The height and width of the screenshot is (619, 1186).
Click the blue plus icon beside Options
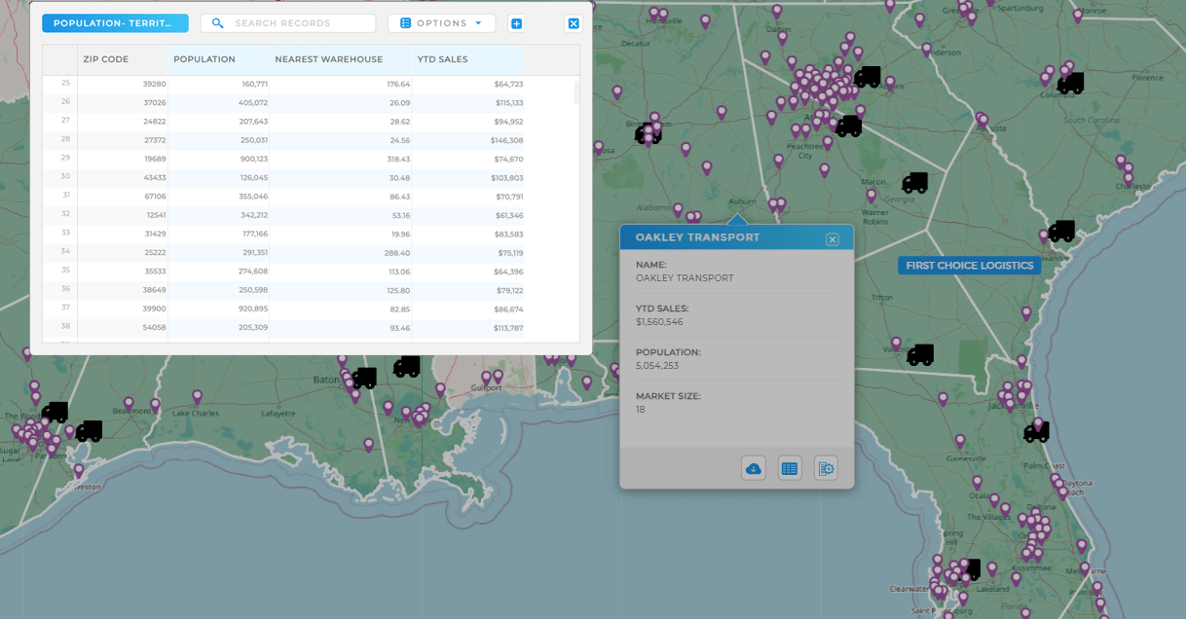click(516, 23)
